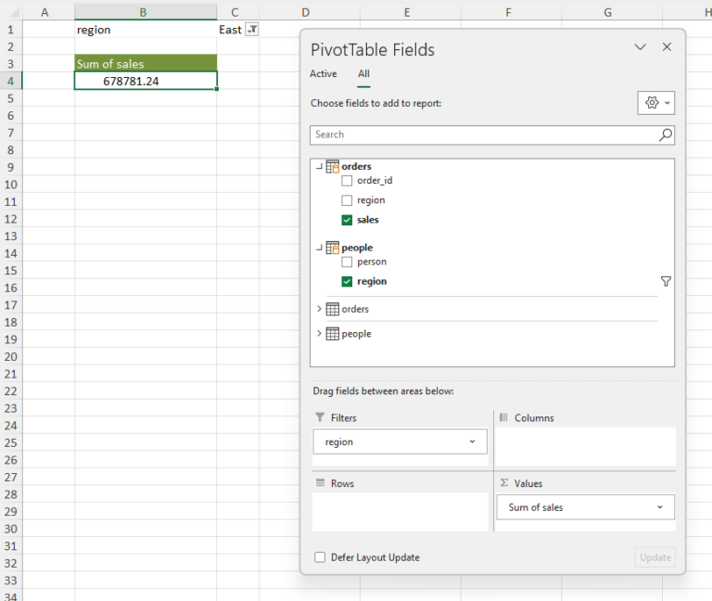712x601 pixels.
Task: Close the PivotTable Fields pane
Action: pyautogui.click(x=667, y=47)
